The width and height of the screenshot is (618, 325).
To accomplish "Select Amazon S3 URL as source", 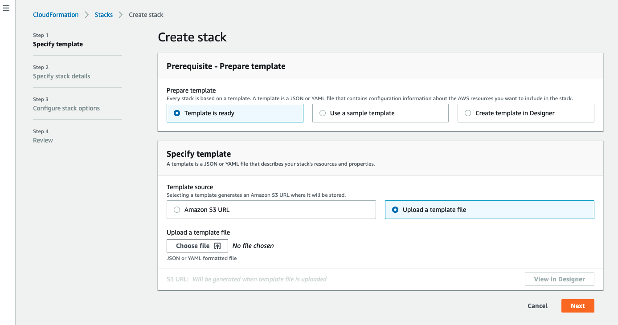I will [177, 210].
